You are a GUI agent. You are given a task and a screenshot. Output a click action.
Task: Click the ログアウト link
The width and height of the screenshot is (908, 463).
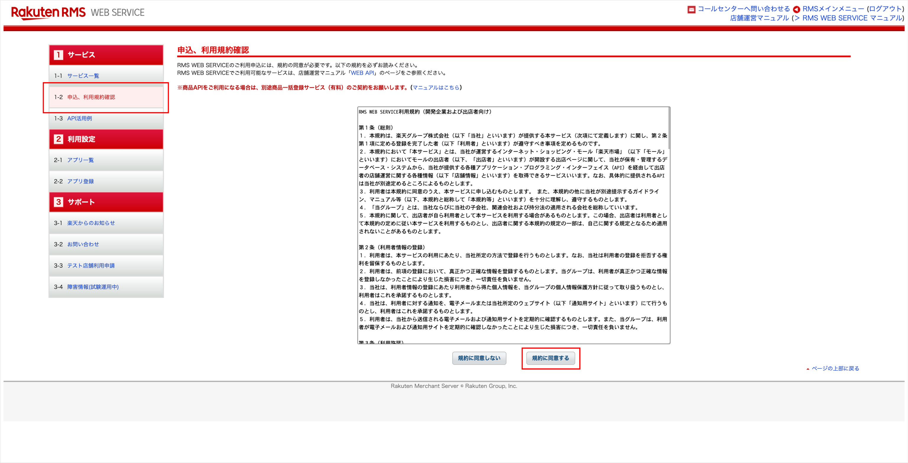click(886, 9)
